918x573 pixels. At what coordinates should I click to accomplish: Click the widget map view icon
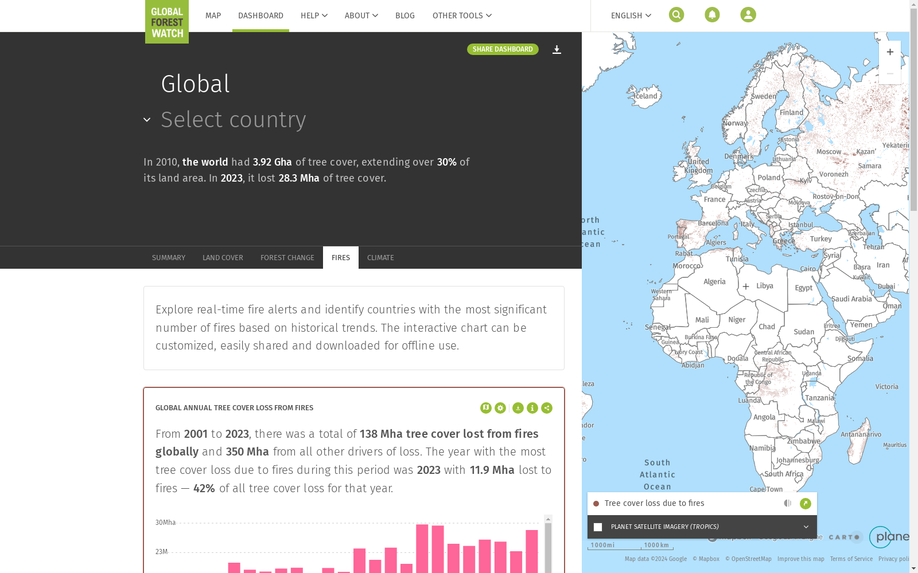(x=486, y=408)
